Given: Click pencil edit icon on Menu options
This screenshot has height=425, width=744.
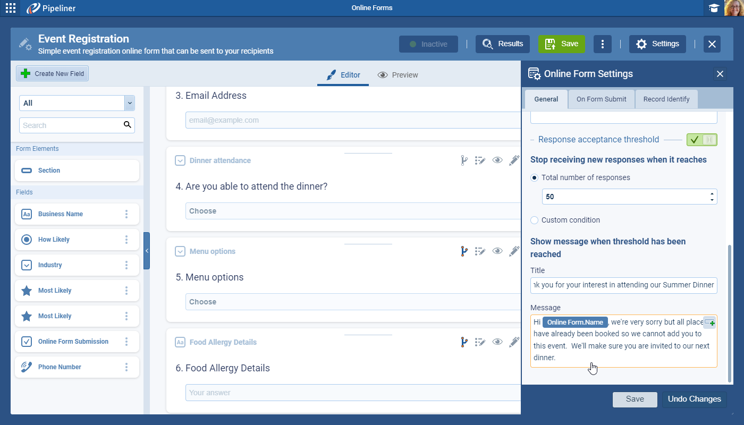Looking at the screenshot, I should pyautogui.click(x=514, y=251).
